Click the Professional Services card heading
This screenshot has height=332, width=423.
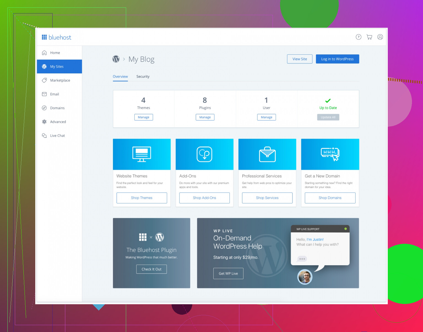262,176
